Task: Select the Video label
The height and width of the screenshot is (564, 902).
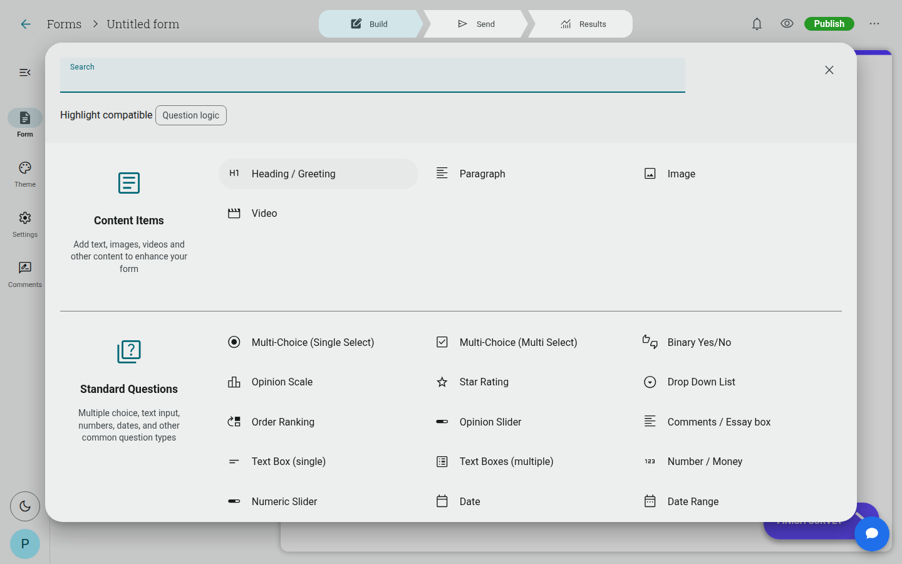Action: point(264,214)
